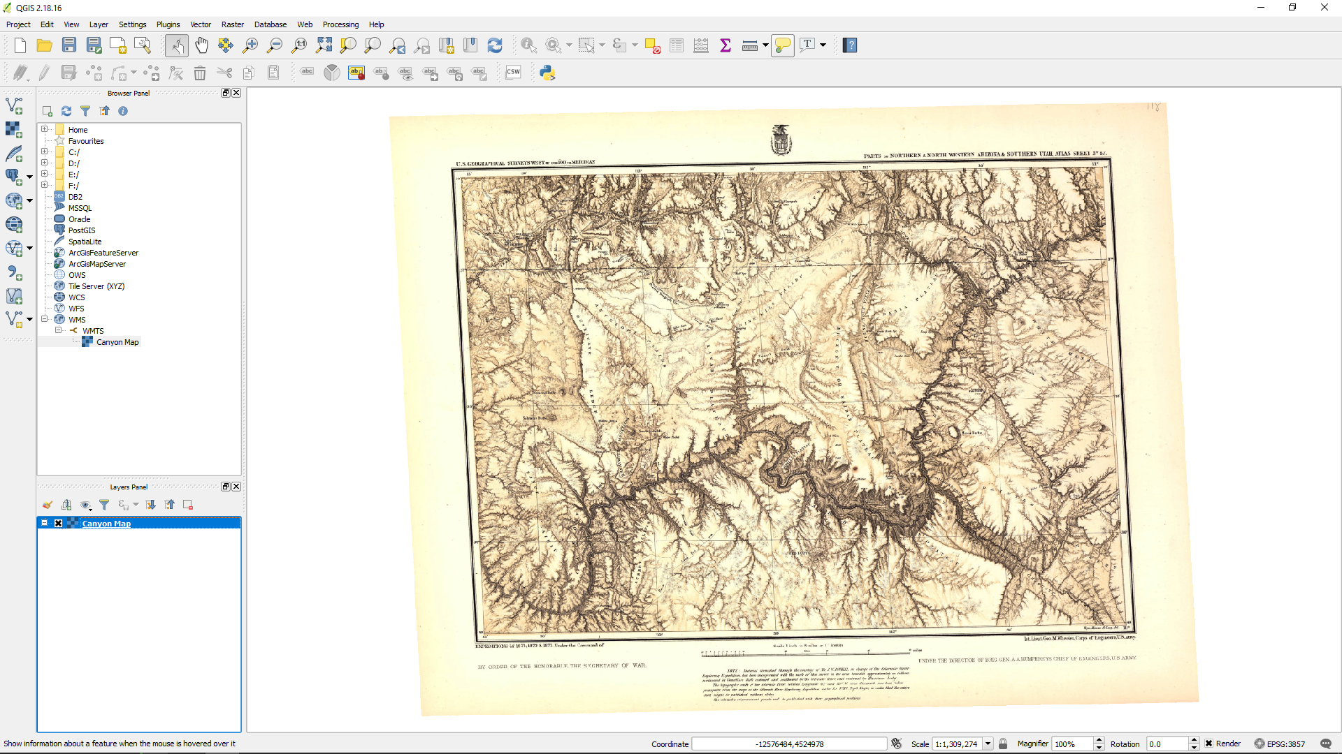Select the Pan Map hand tool
This screenshot has width=1342, height=754.
[x=201, y=45]
